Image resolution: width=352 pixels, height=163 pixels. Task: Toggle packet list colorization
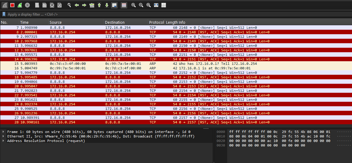coord(124,5)
